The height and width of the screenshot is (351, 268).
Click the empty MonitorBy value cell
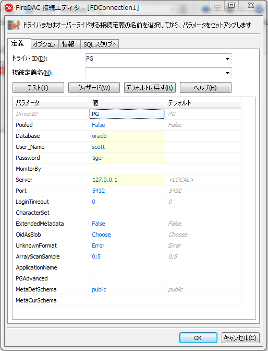(x=127, y=169)
